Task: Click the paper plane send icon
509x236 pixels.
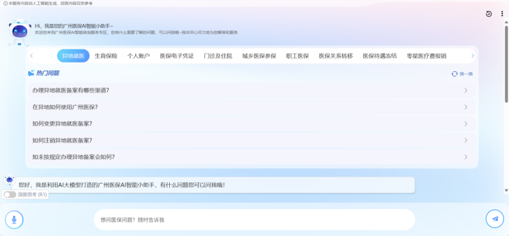Action: tap(494, 219)
